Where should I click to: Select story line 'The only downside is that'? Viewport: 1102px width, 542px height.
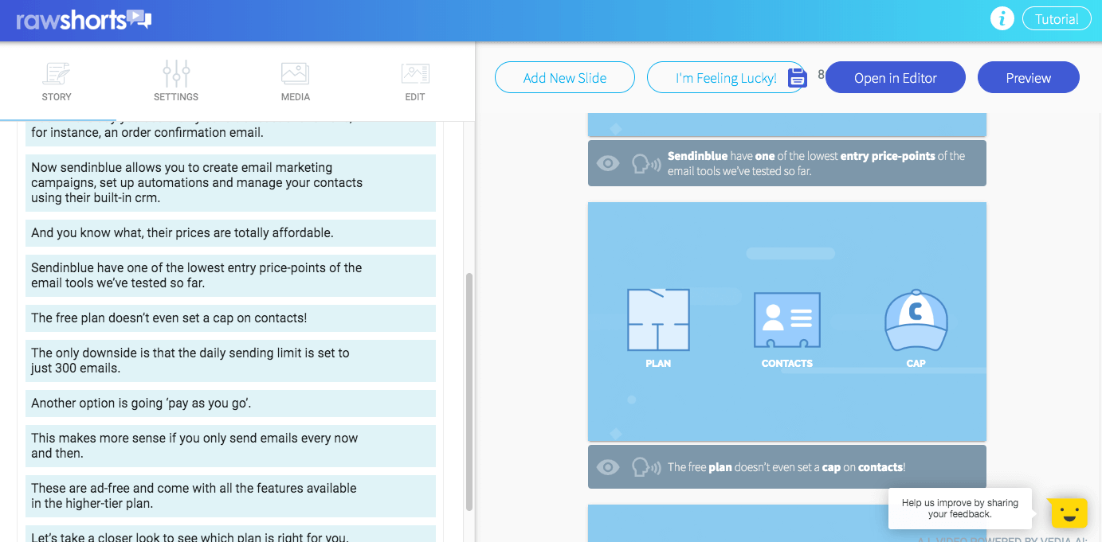click(x=230, y=361)
